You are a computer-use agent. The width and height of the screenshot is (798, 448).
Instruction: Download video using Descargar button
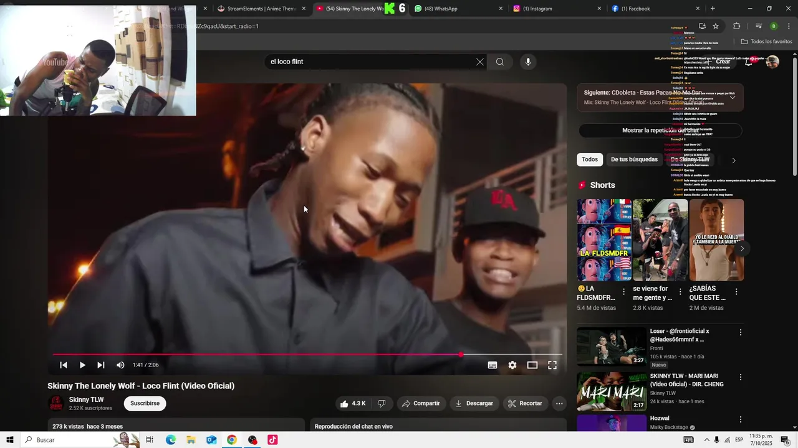tap(474, 403)
